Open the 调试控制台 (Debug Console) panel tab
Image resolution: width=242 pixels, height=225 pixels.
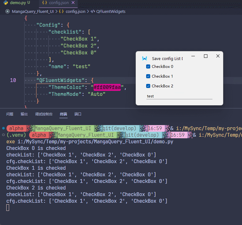point(44,114)
